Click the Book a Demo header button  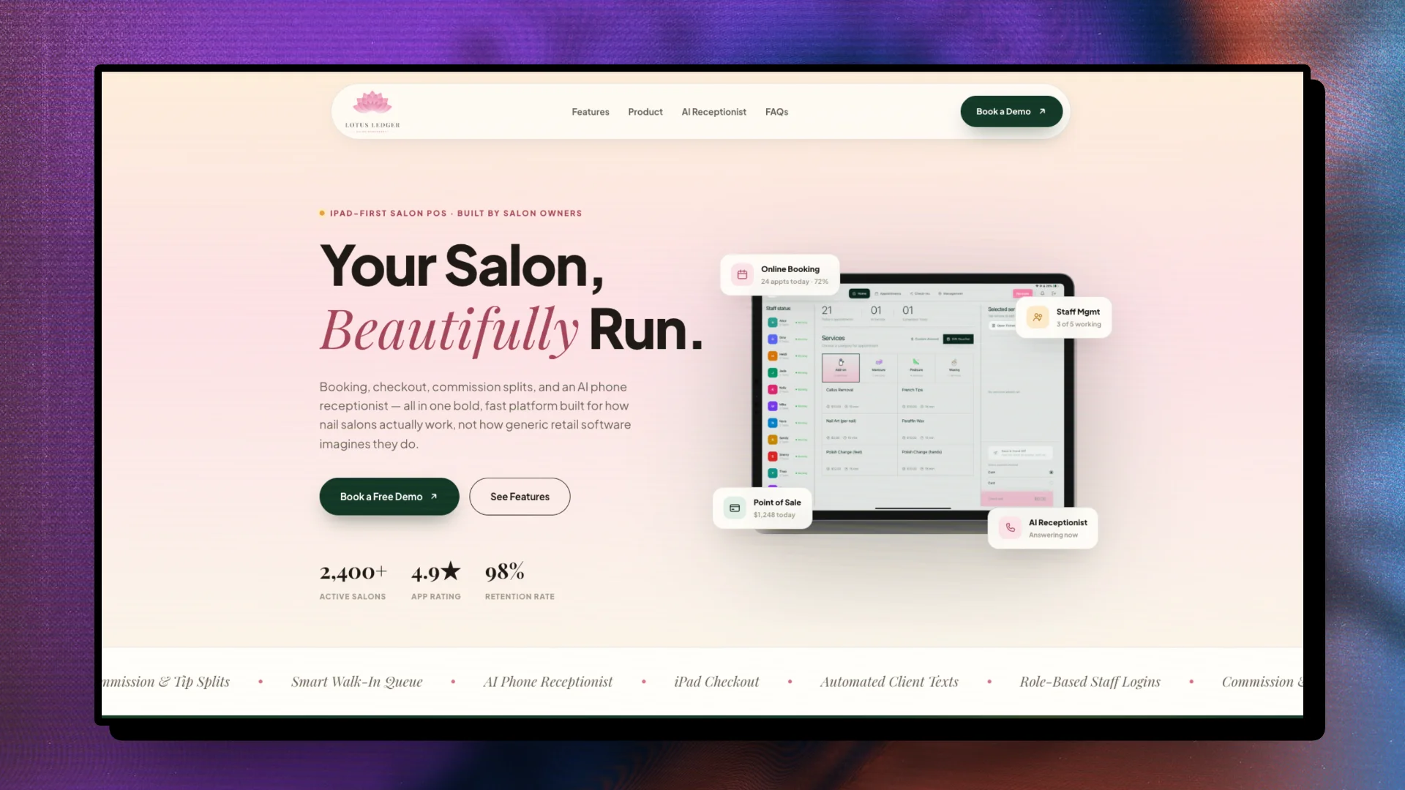point(1011,111)
